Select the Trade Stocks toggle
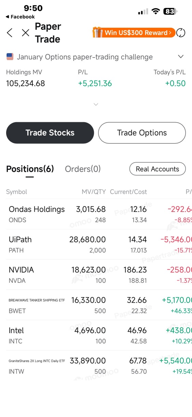The width and height of the screenshot is (192, 417). 50,133
